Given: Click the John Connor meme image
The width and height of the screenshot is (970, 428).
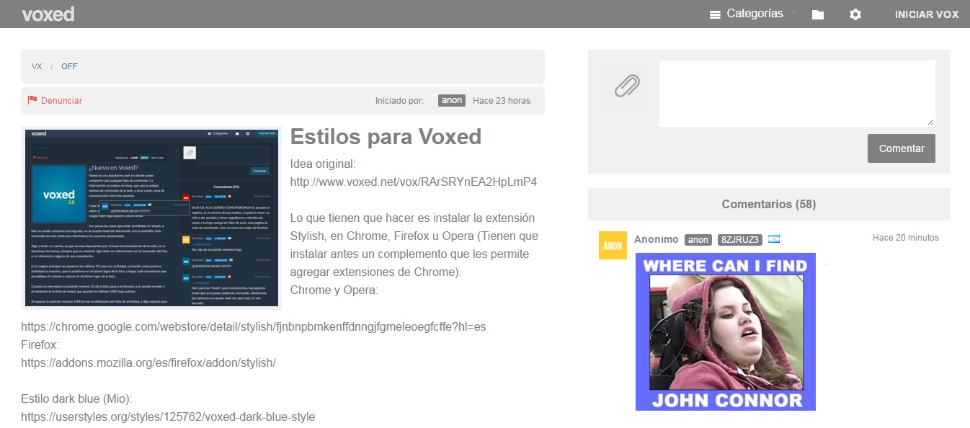Looking at the screenshot, I should pyautogui.click(x=725, y=331).
